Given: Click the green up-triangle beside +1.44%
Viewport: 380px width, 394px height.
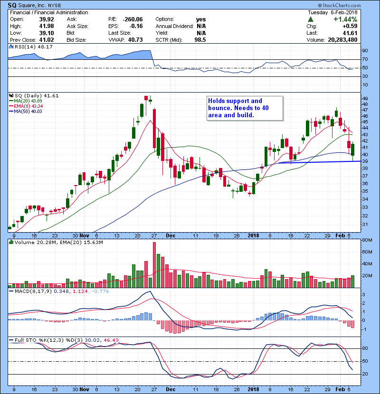Looking at the screenshot, I should coord(311,19).
